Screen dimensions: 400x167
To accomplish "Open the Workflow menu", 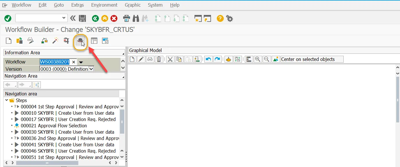I will 21,5.
